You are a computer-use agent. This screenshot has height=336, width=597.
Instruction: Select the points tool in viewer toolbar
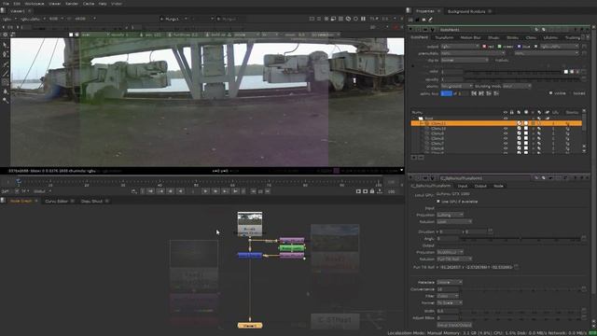[5, 54]
